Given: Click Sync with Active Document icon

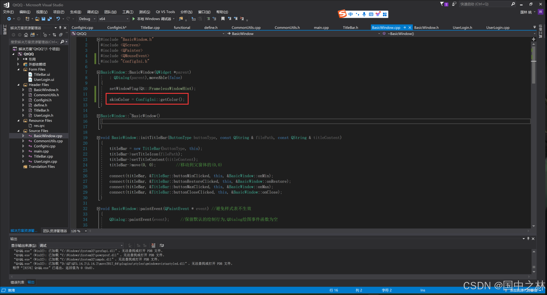Looking at the screenshot, I should coord(54,35).
